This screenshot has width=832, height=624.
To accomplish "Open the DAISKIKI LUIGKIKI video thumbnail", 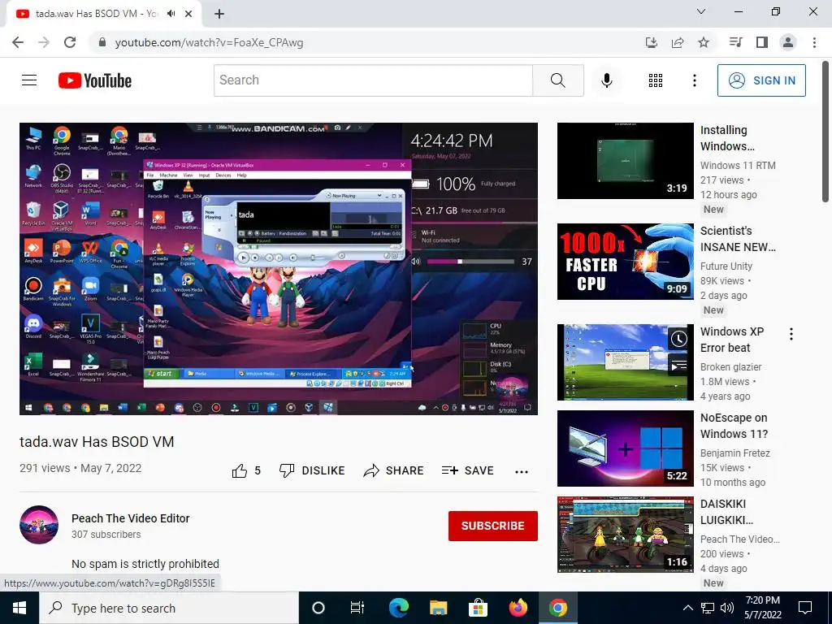I will [625, 535].
